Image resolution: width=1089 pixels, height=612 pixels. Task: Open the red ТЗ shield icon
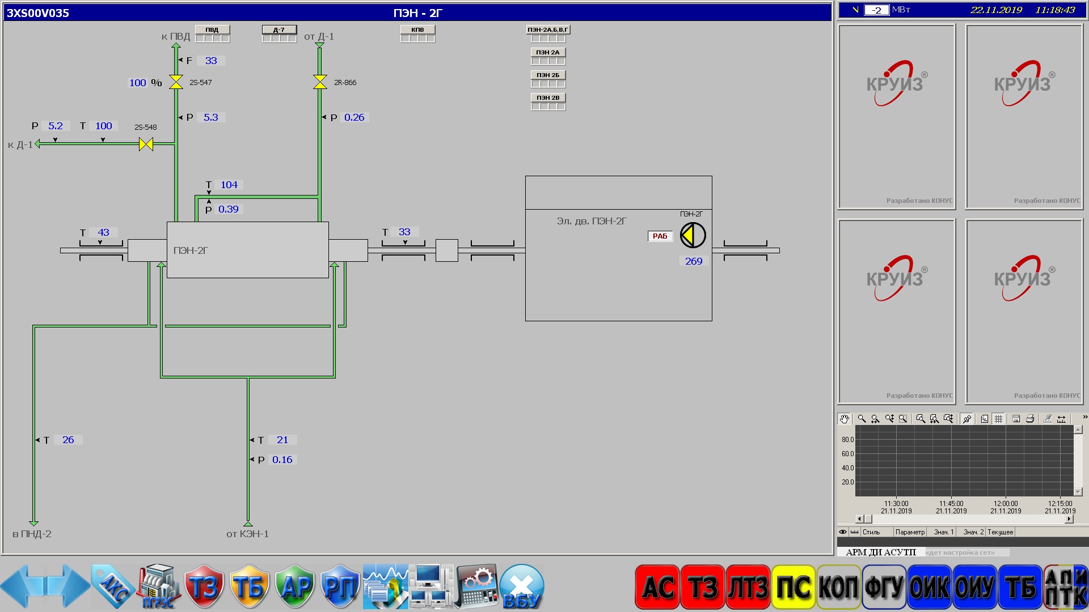204,586
